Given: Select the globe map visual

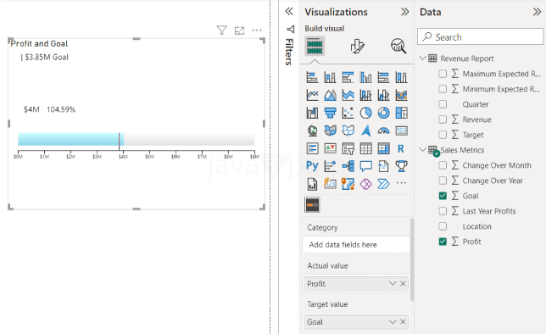Looking at the screenshot, I should tap(312, 131).
